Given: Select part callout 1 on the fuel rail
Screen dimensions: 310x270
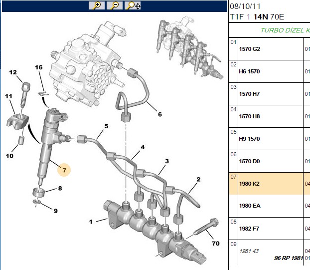Looking at the screenshot, I should 91,222.
